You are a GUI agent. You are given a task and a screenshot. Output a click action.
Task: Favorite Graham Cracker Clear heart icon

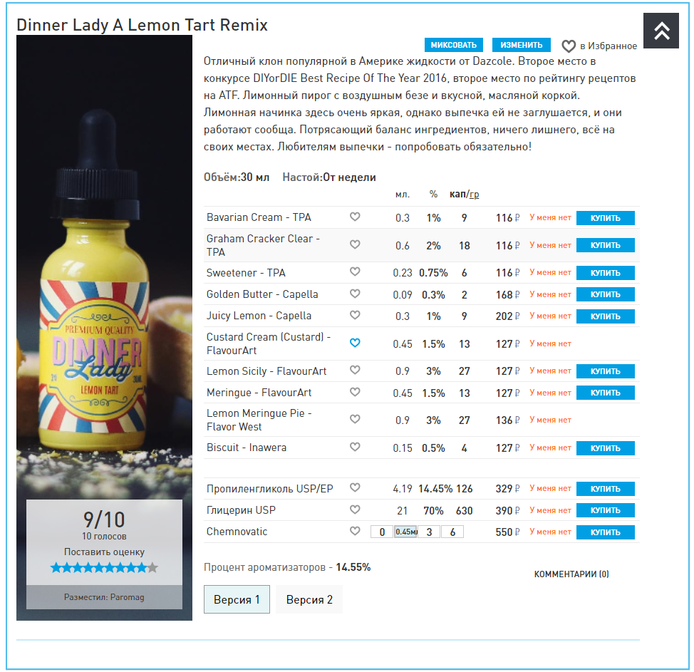click(x=355, y=245)
